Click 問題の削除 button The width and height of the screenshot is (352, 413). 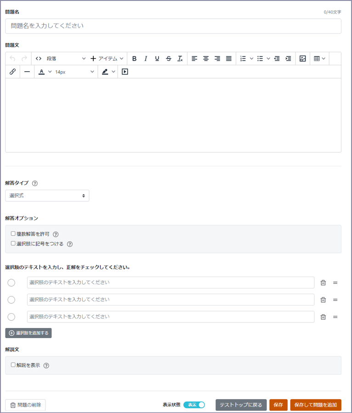(25, 405)
